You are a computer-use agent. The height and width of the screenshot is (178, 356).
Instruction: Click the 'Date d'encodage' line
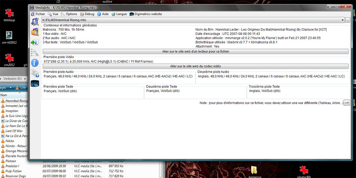tap(228, 34)
